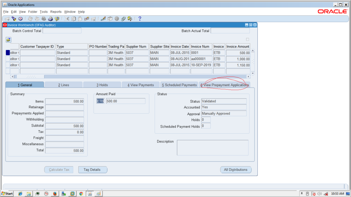Screen dimensions: 351x197
Task: Click the Action Center flag tray icon
Action: (x=313, y=194)
